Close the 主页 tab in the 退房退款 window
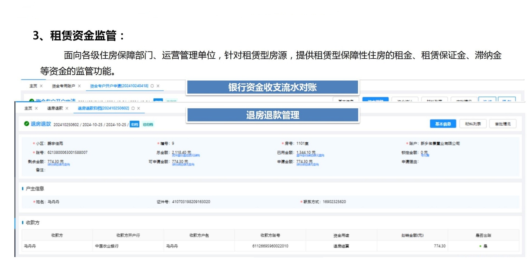Viewport: 530px width, 265px height. [36, 109]
